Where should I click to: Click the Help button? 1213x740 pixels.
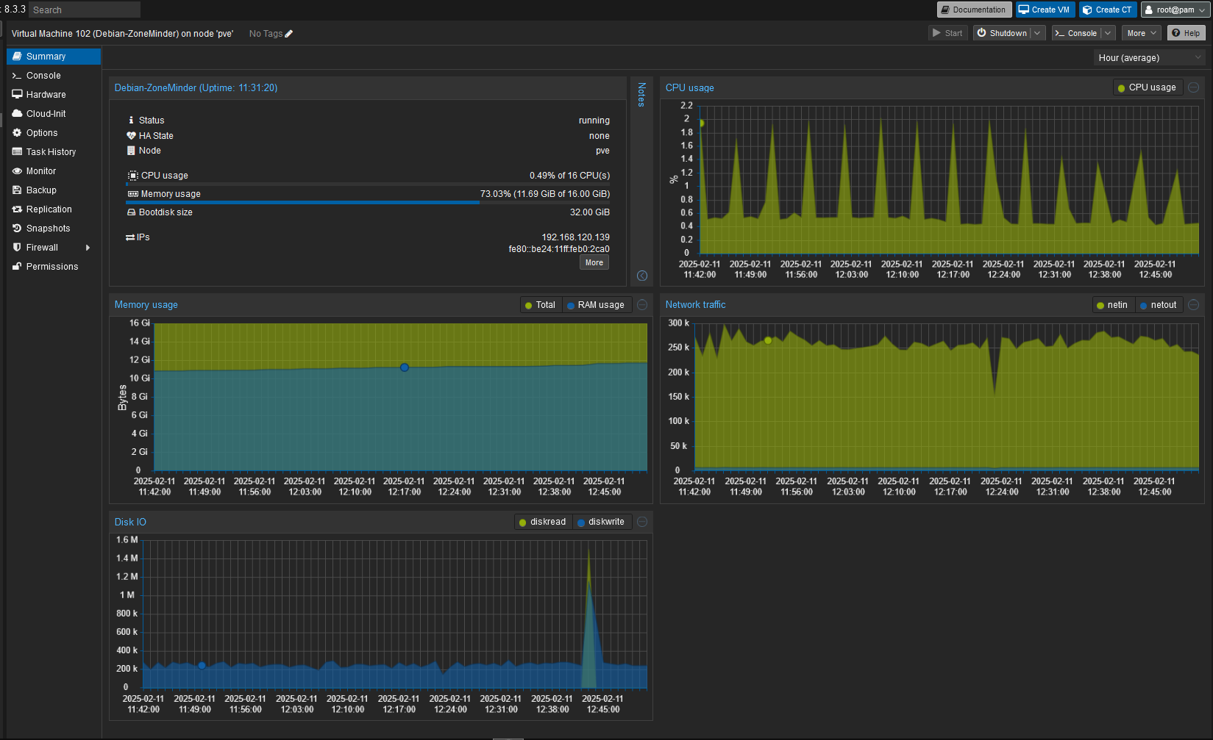(1186, 33)
